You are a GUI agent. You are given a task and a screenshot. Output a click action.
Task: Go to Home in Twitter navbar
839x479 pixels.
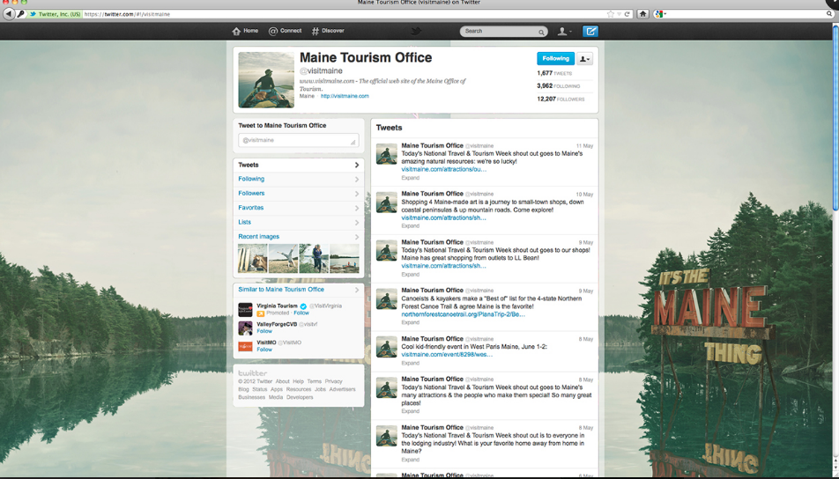click(245, 31)
